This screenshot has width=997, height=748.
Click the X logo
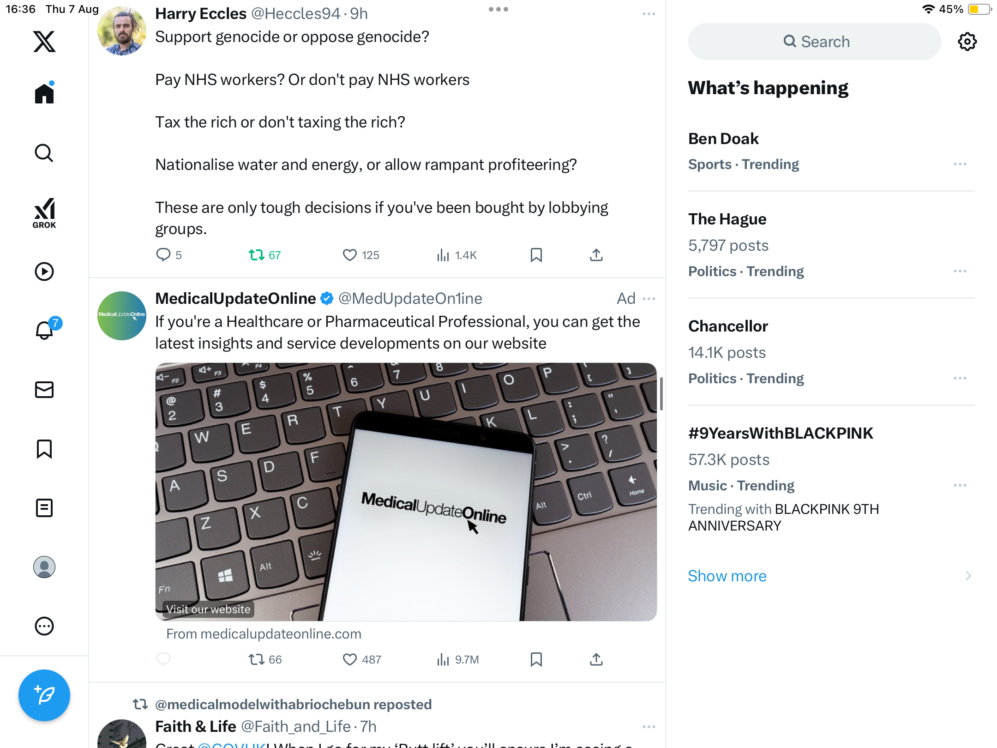(44, 42)
